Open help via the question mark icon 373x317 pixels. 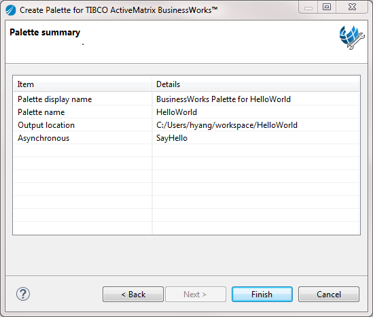[23, 294]
